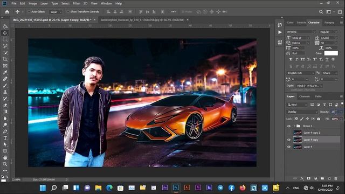Screen dimensions: 345x194
Task: Toggle lock all padlock icon
Action: coord(319,119)
